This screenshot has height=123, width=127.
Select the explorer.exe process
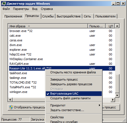pos(62,50)
